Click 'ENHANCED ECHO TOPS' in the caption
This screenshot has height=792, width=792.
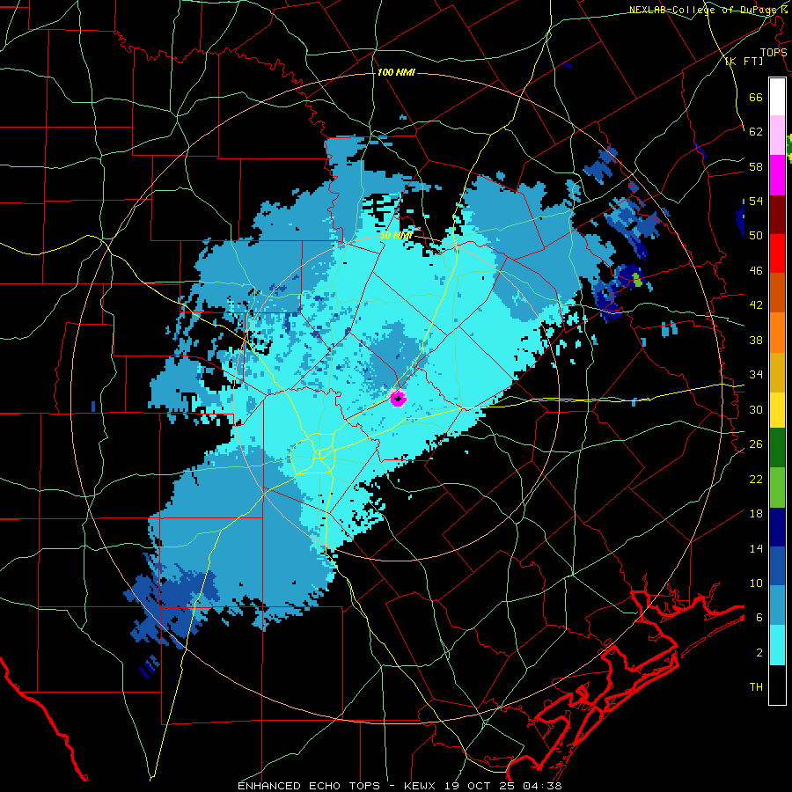tap(309, 786)
